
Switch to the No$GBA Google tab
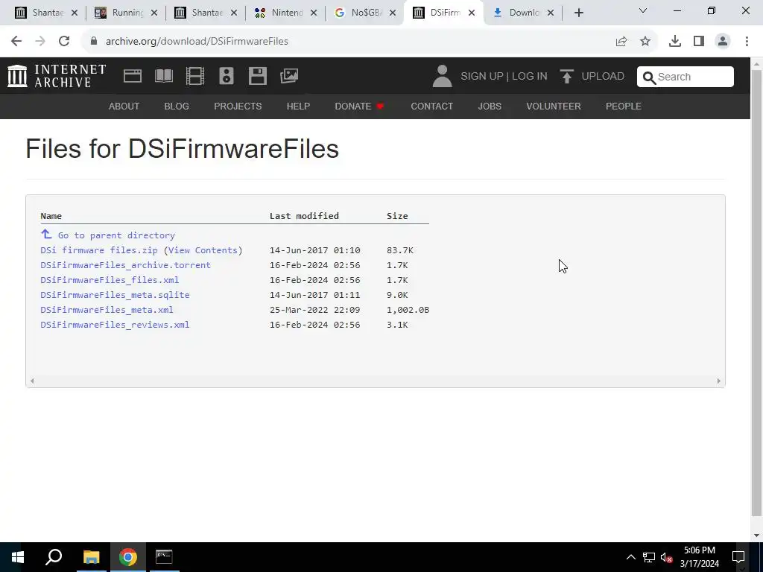click(x=365, y=13)
